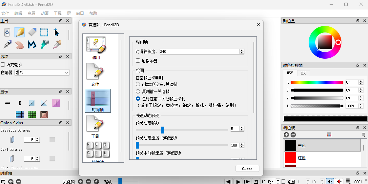The width and height of the screenshot is (368, 184).
Task: Open Tools preferences category
Action: 95,127
